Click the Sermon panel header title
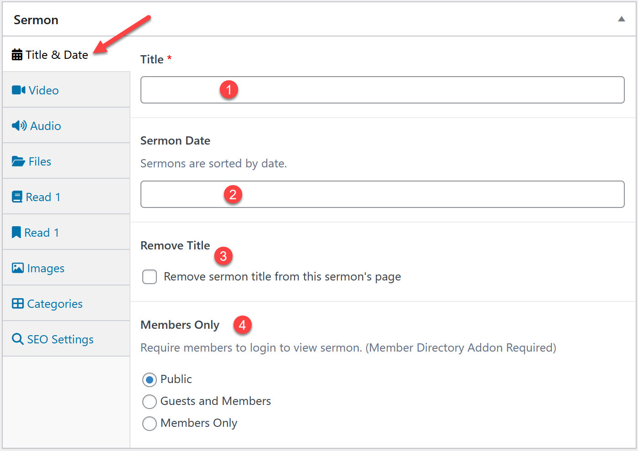Viewport: 638px width, 451px height. [36, 20]
